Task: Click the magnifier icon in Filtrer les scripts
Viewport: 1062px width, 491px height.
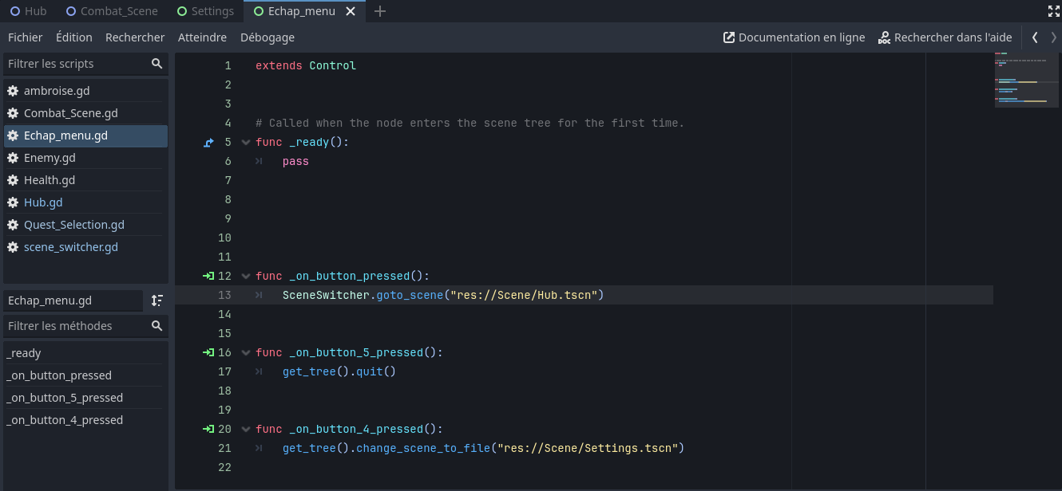Action: (x=157, y=64)
